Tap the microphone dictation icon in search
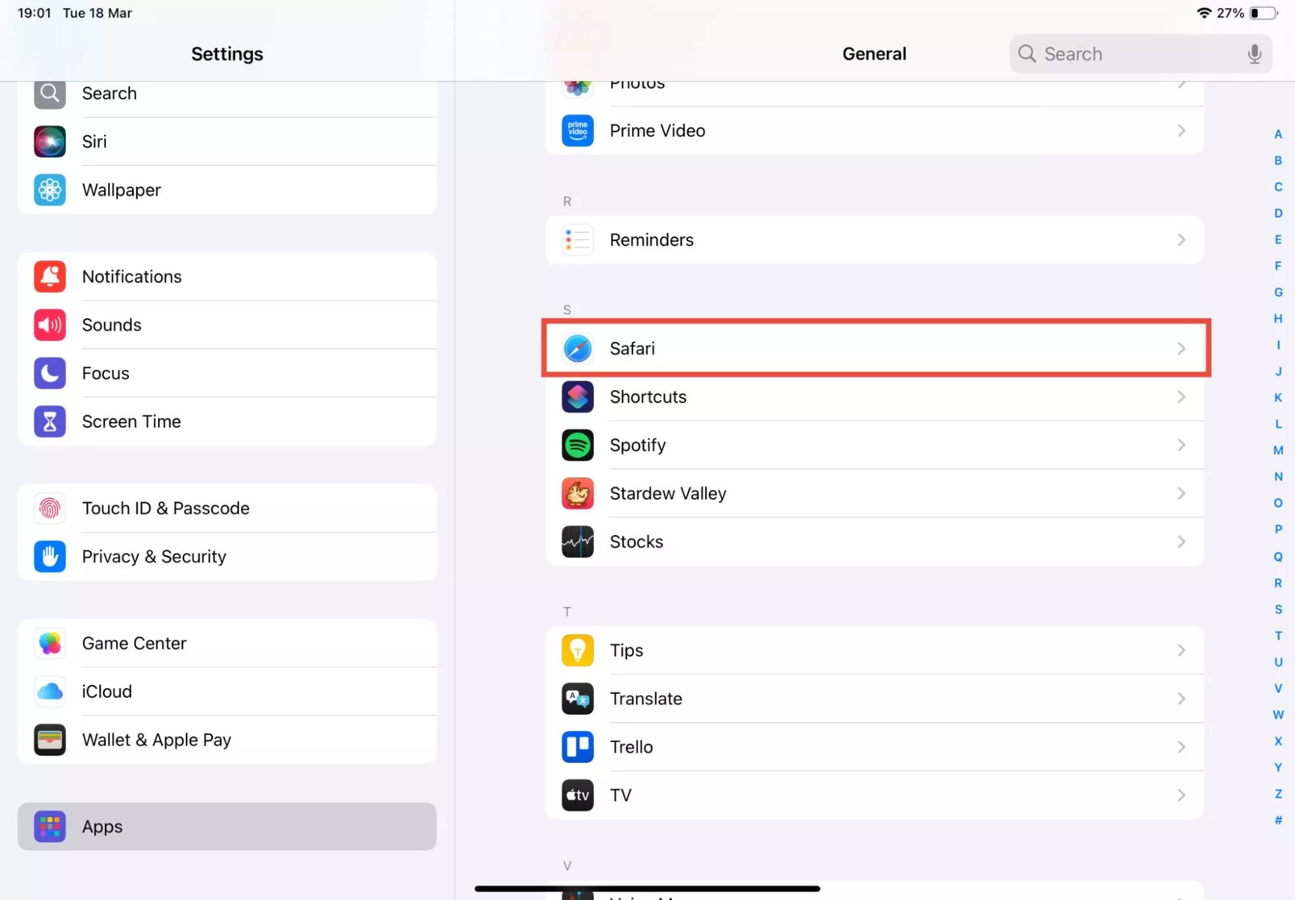The image size is (1295, 900). click(x=1254, y=54)
